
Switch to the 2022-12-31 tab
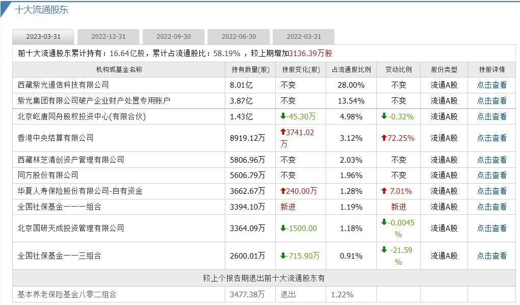(108, 36)
